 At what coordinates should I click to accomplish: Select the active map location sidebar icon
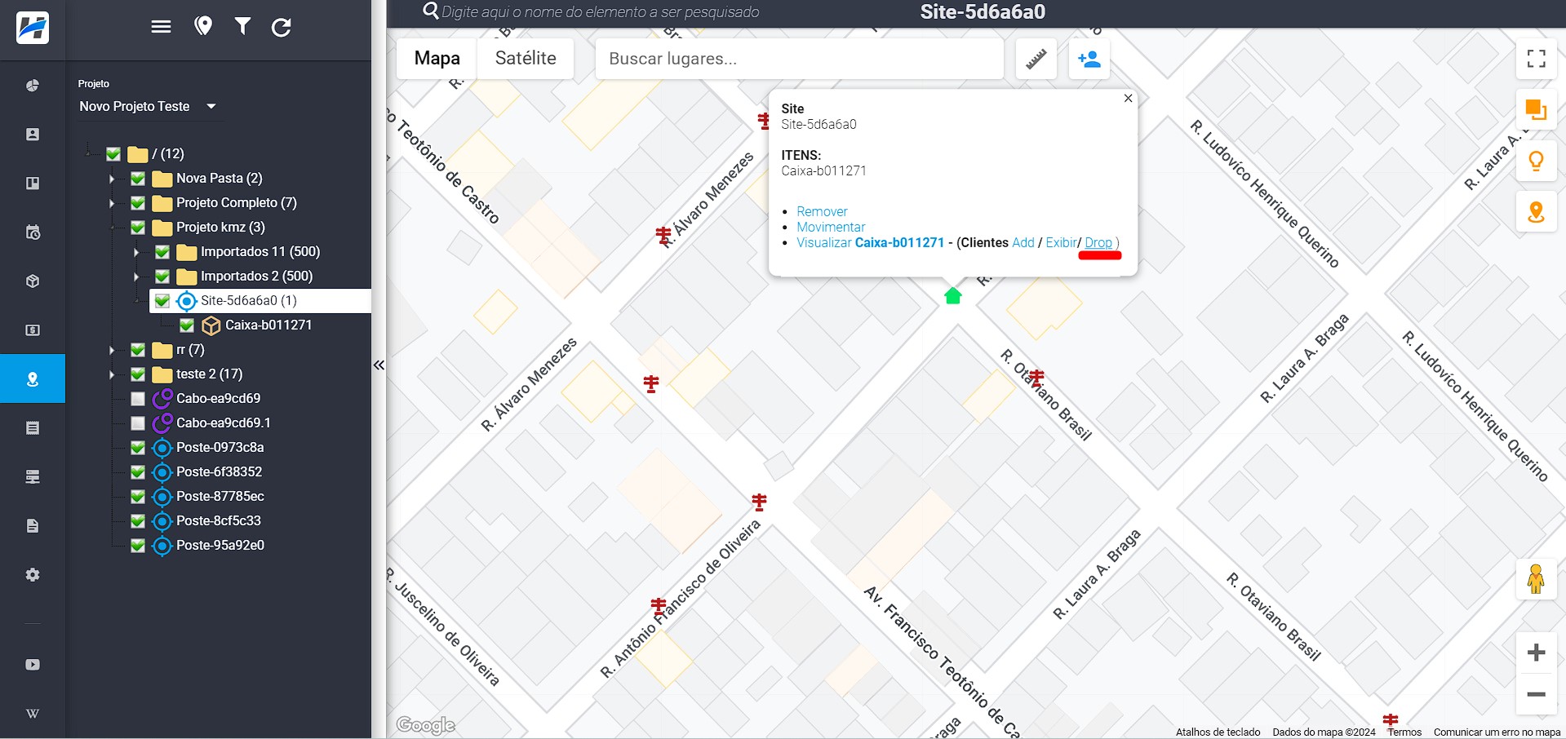[x=33, y=379]
